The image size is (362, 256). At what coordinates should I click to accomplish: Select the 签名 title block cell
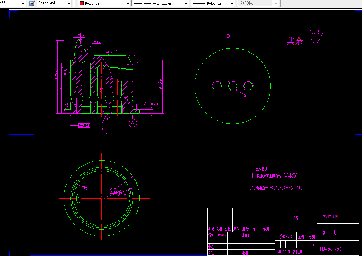pyautogui.click(x=256, y=229)
